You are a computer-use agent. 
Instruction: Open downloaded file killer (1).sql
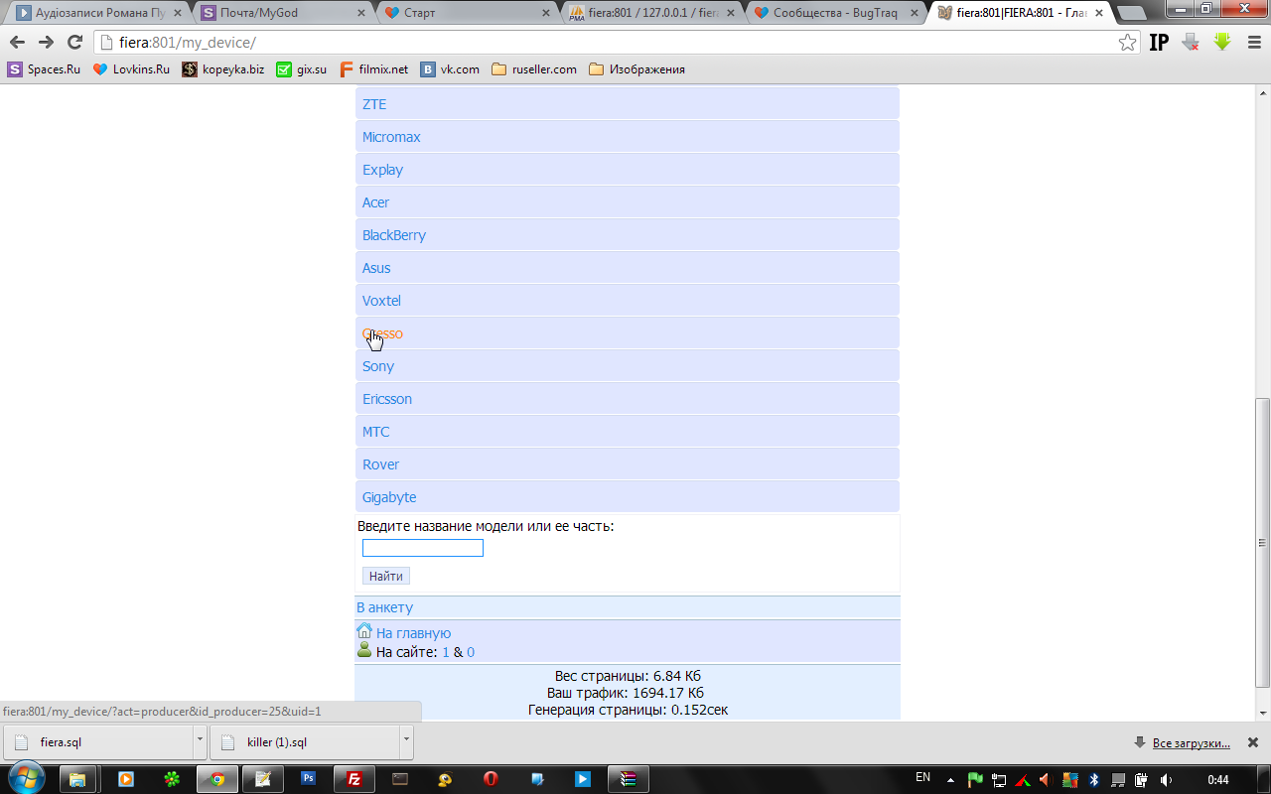point(306,741)
